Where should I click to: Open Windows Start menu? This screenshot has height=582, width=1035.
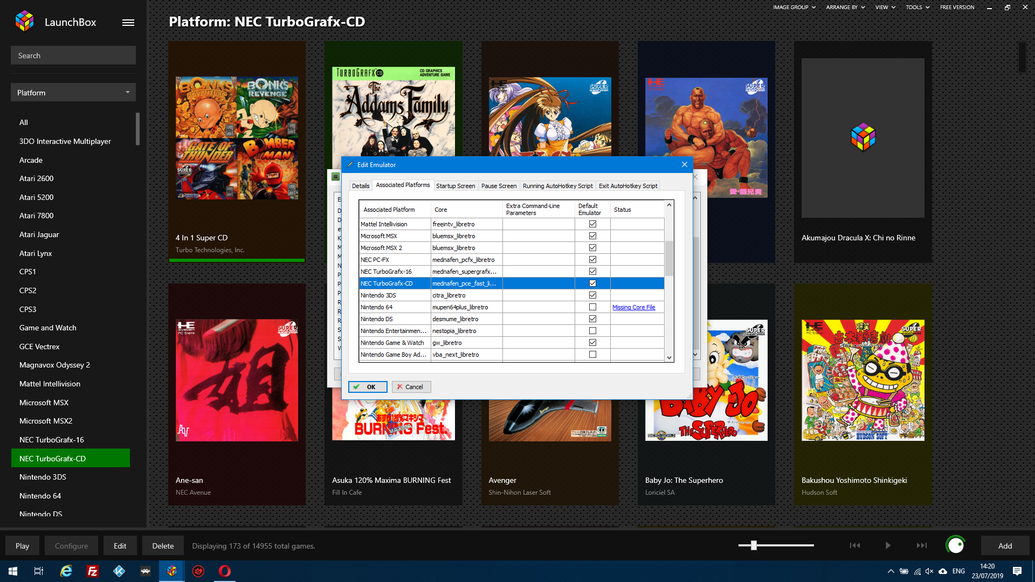tap(13, 571)
